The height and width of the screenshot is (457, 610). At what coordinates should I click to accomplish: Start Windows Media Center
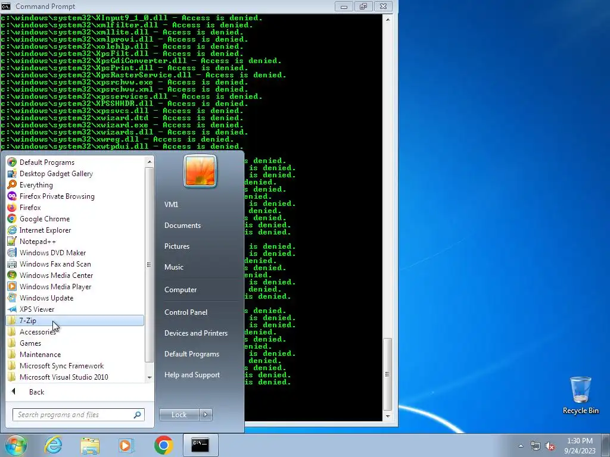coord(56,275)
